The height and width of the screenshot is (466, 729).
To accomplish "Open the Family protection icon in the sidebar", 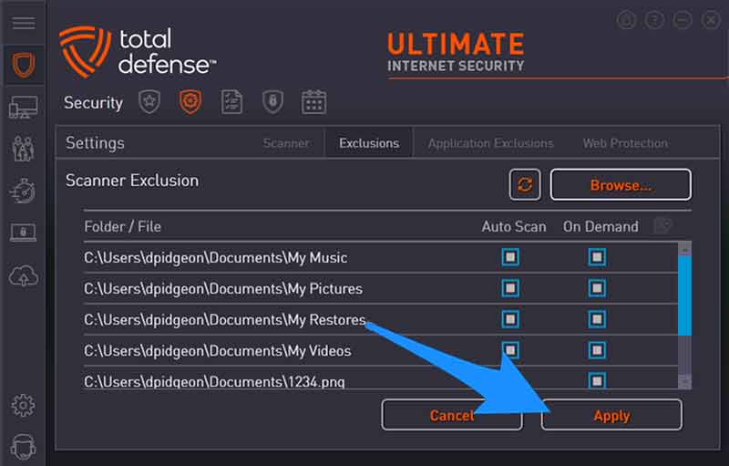I will coord(24,149).
